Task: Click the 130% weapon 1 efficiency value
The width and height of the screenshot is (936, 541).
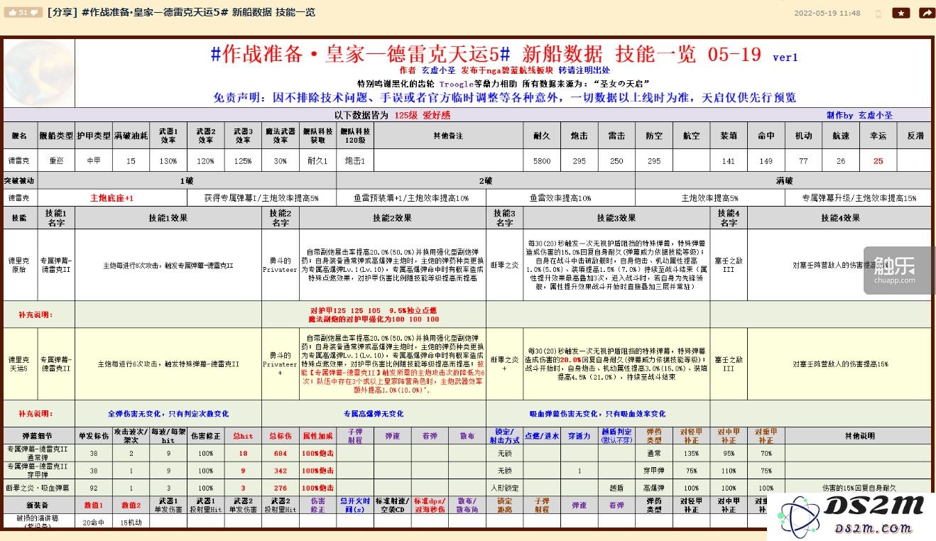Action: tap(168, 161)
